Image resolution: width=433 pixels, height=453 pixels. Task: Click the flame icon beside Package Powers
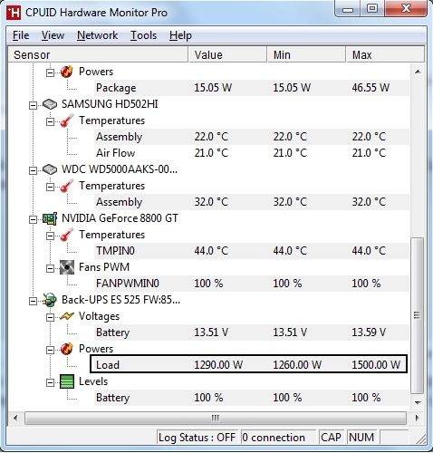point(67,72)
